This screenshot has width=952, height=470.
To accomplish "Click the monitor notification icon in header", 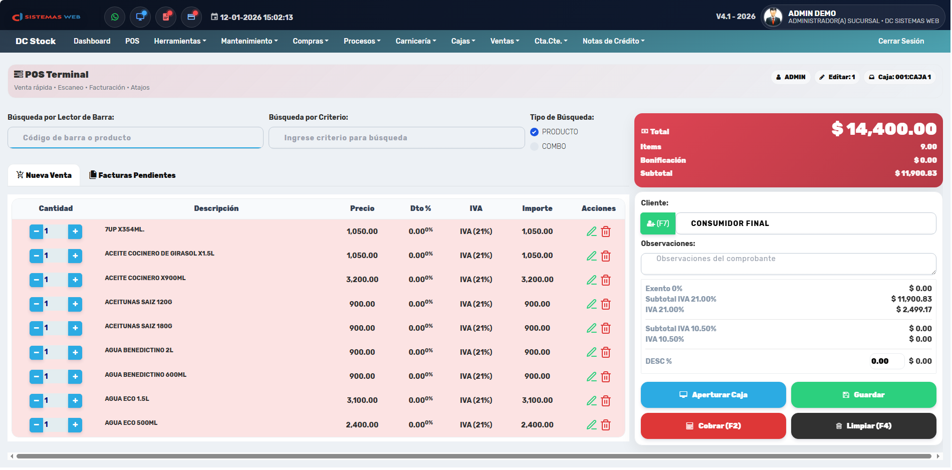I will [x=140, y=17].
